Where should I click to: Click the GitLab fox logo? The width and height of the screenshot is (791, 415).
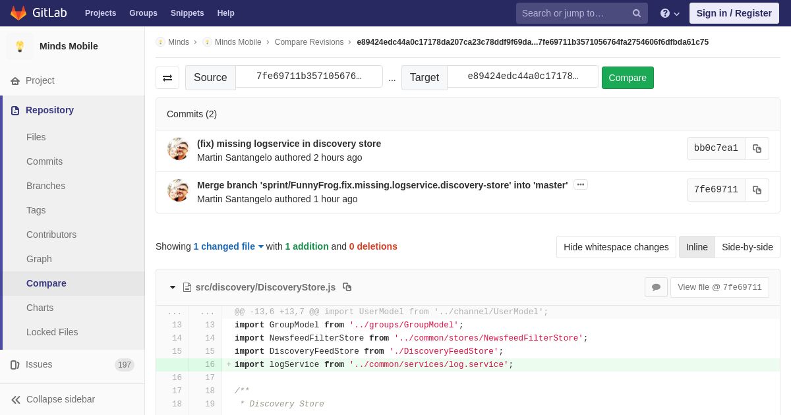click(x=18, y=13)
